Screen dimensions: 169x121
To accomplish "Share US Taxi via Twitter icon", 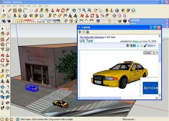I will tap(138, 45).
